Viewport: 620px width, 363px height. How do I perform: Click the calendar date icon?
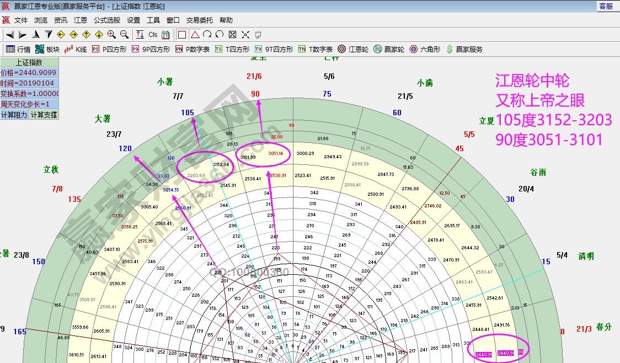point(165,34)
